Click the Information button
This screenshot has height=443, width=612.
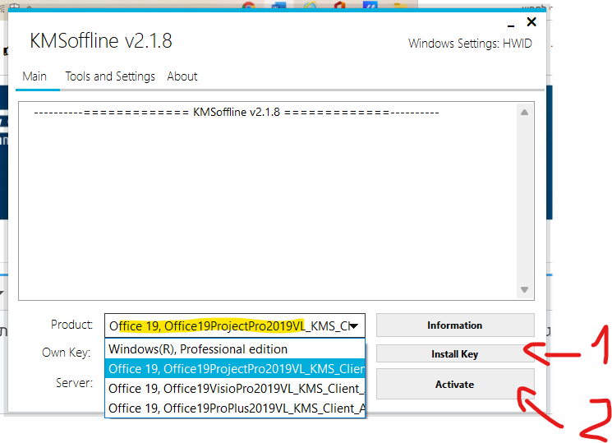coord(455,325)
